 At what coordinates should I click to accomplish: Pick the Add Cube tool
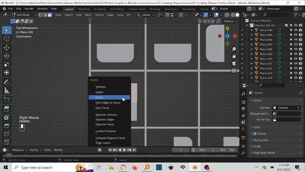(x=7, y=100)
